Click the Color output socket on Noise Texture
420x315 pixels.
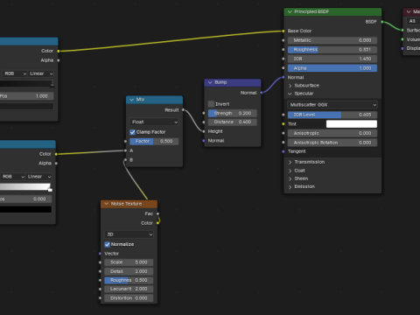click(x=158, y=223)
